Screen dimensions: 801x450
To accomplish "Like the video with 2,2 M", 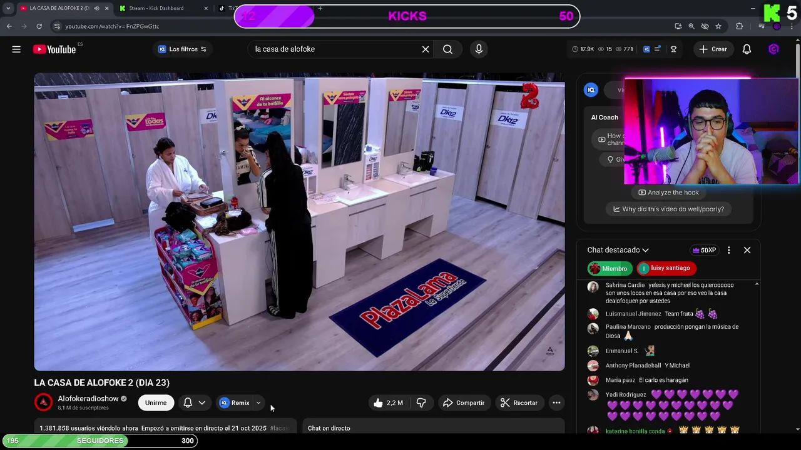I will (389, 403).
